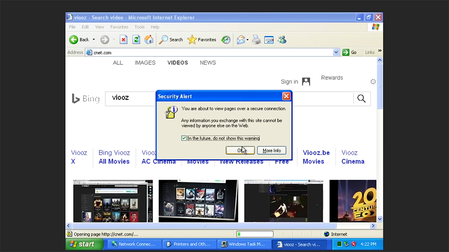Click the Address bar URL field
449x252 pixels.
[212, 52]
